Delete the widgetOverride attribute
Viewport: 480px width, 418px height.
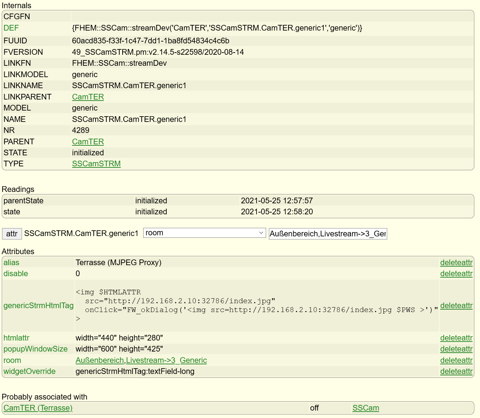(x=456, y=371)
